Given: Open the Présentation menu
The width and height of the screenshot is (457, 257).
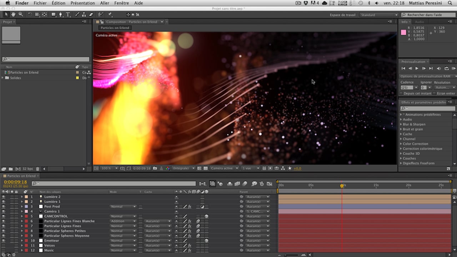Looking at the screenshot, I should pos(82,3).
